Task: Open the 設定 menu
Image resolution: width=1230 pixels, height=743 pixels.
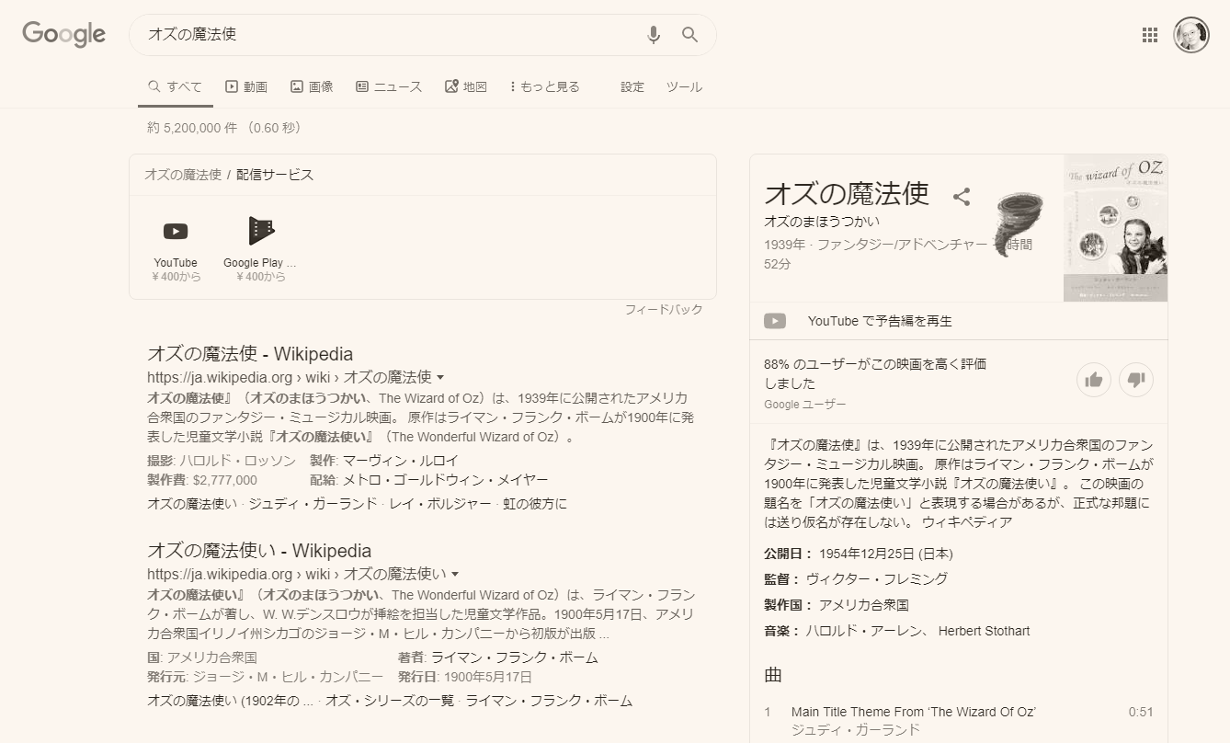Action: 632,86
